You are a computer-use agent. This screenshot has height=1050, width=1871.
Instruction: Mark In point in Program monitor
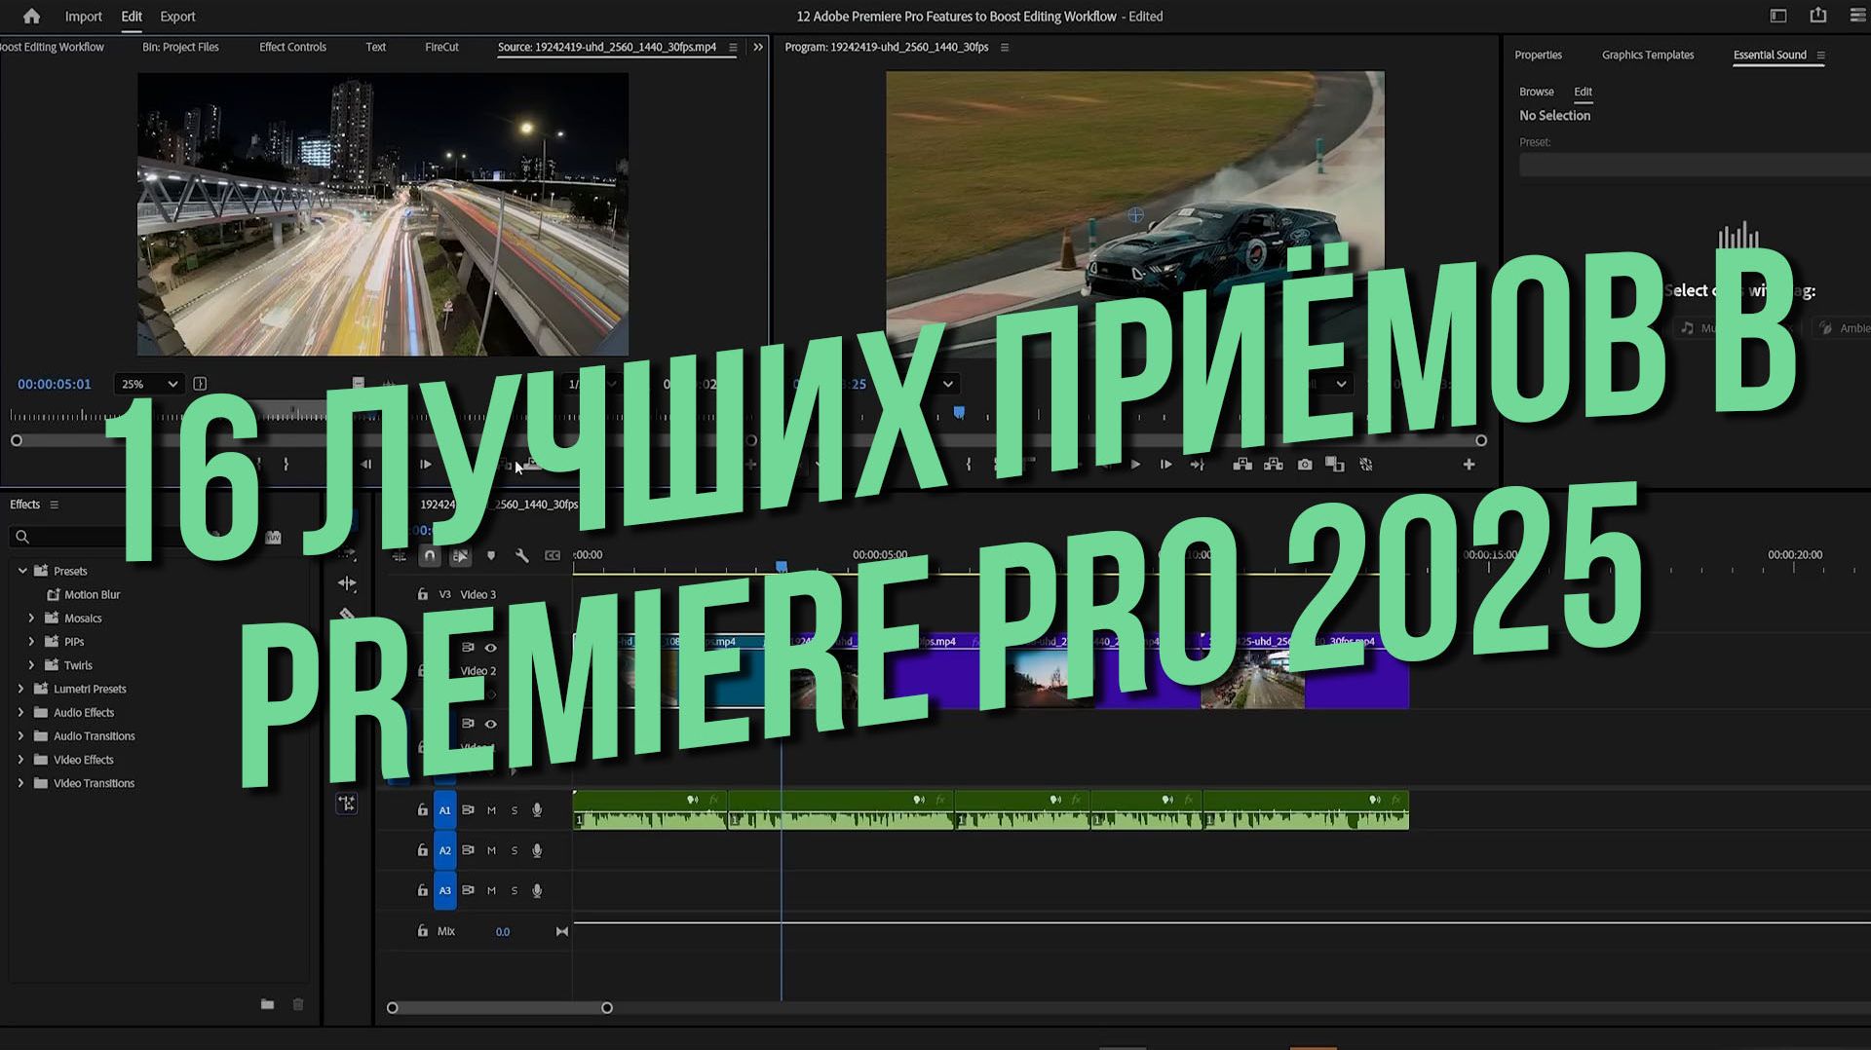tap(968, 465)
